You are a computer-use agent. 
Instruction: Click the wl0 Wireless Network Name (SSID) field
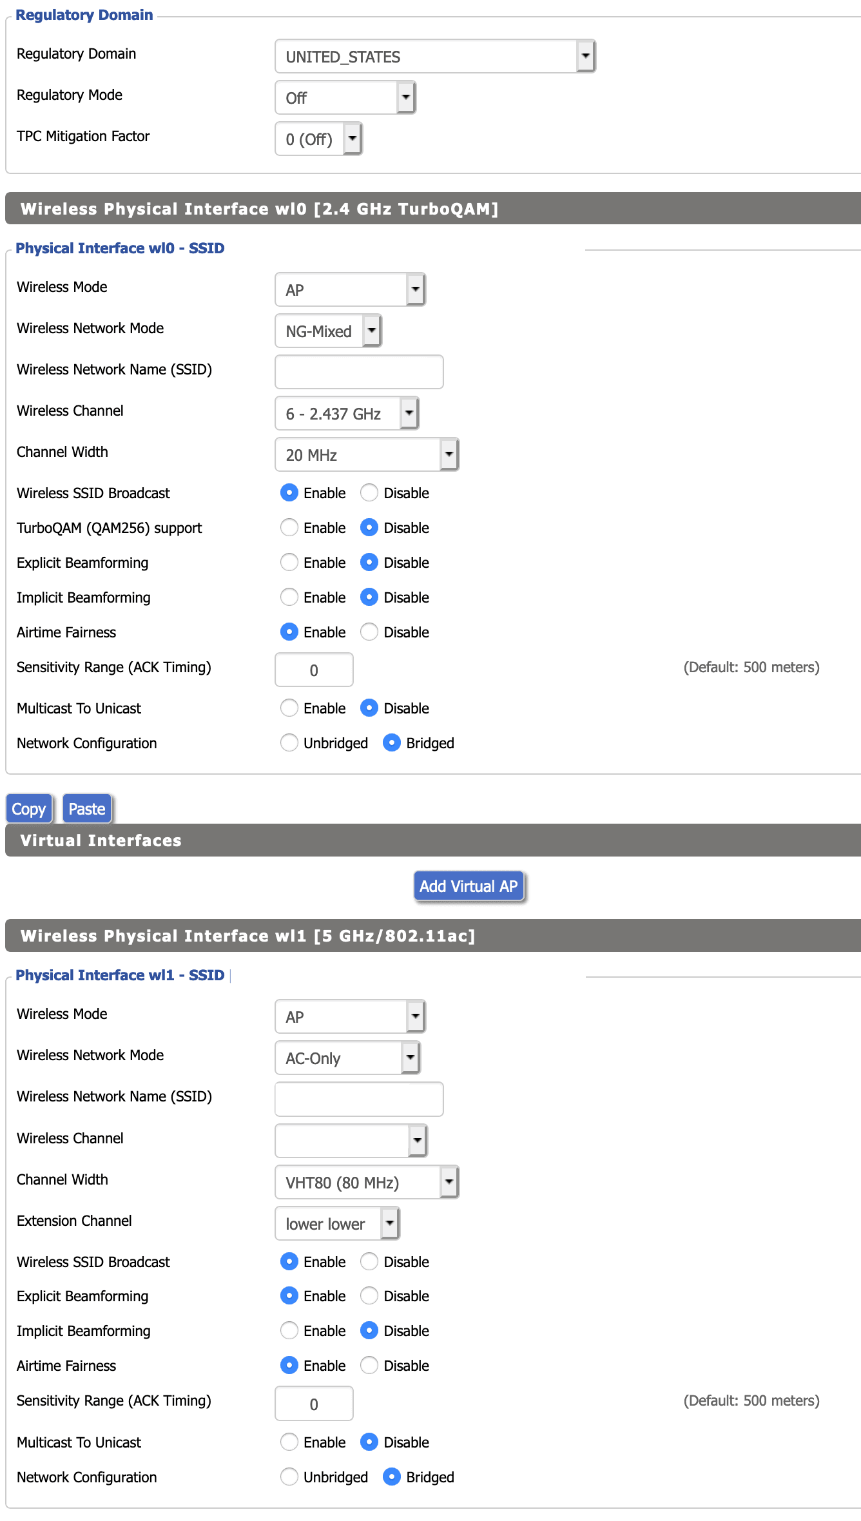tap(359, 372)
